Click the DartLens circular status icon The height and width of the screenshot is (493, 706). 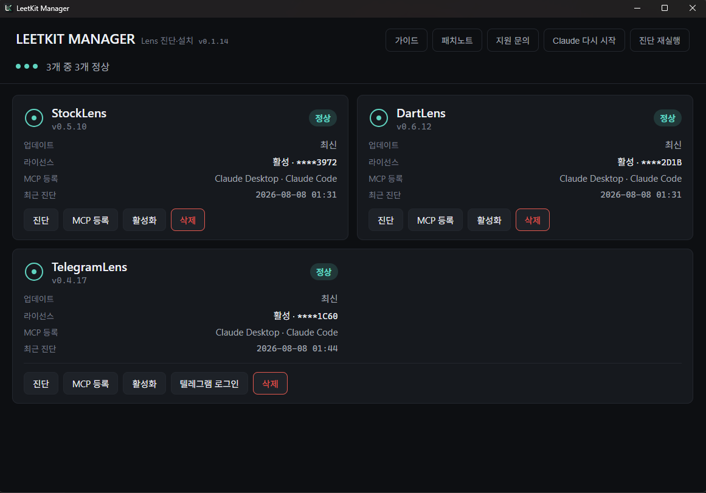379,118
